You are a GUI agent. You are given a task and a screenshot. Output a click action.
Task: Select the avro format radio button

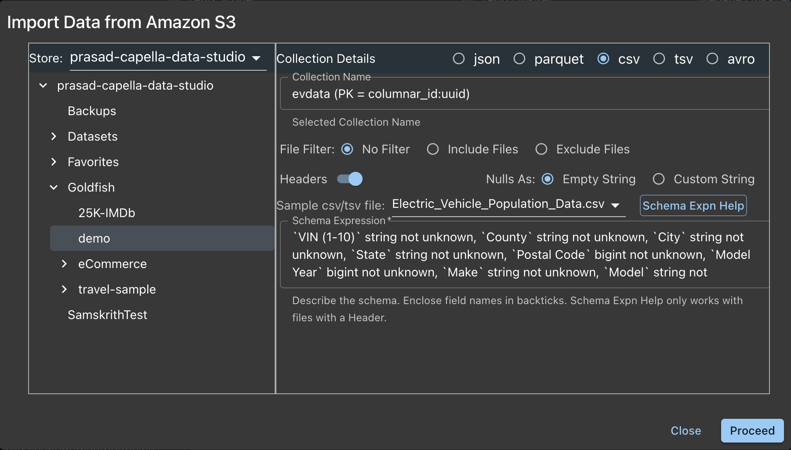click(712, 58)
